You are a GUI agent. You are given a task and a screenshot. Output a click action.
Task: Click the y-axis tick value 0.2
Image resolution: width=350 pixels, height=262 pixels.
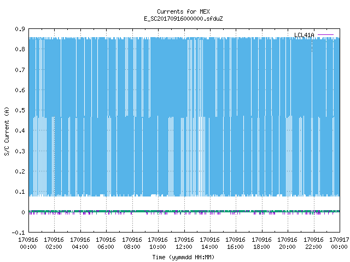[20, 171]
